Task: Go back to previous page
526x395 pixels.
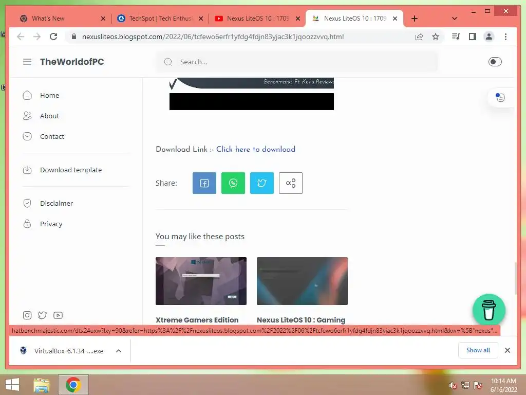Action: click(21, 37)
